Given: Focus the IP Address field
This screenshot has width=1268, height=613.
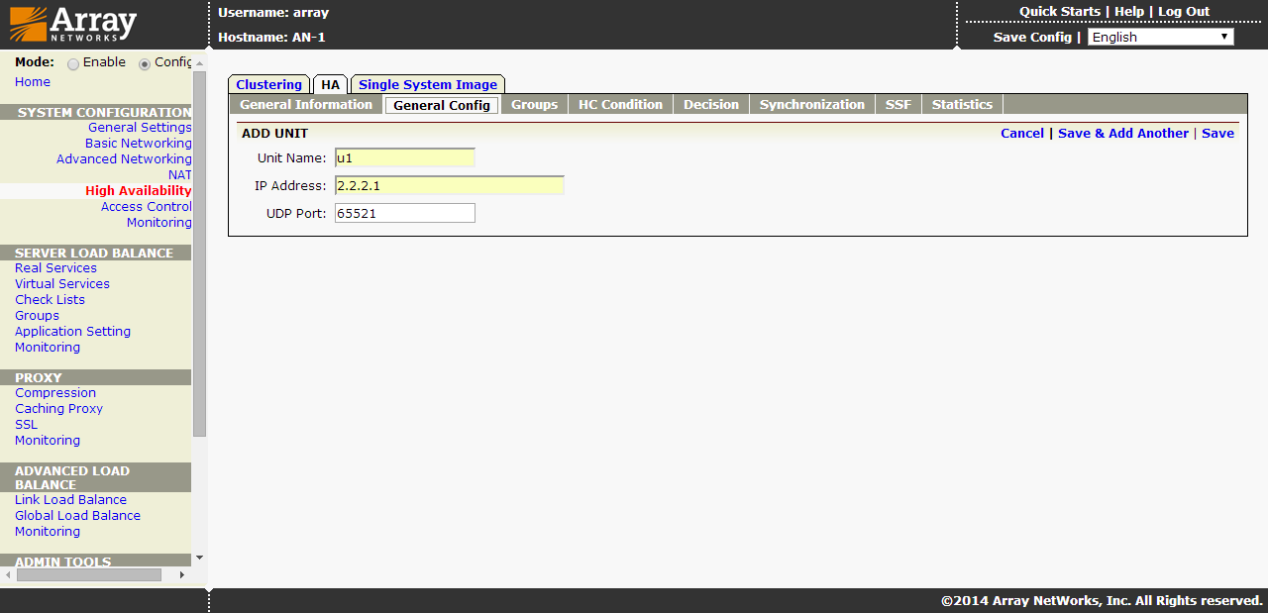Looking at the screenshot, I should tap(449, 185).
